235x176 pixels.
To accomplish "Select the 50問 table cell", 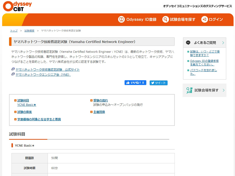I will [111, 158].
